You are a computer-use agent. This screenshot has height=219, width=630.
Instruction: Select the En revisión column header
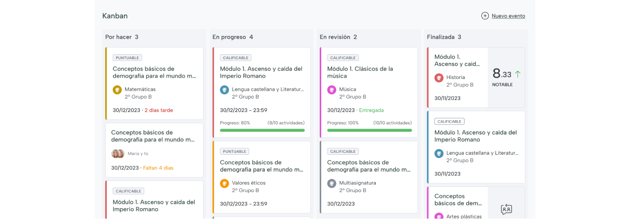(x=338, y=37)
